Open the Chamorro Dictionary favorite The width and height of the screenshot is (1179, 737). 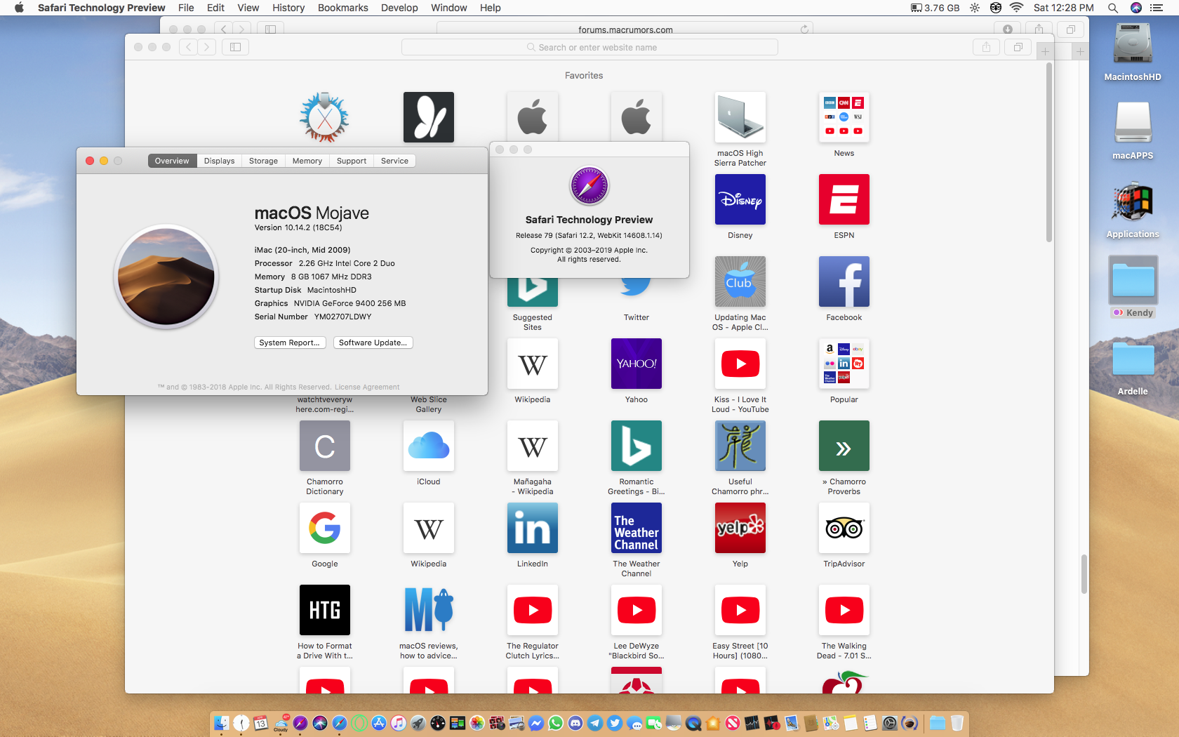[x=324, y=446]
